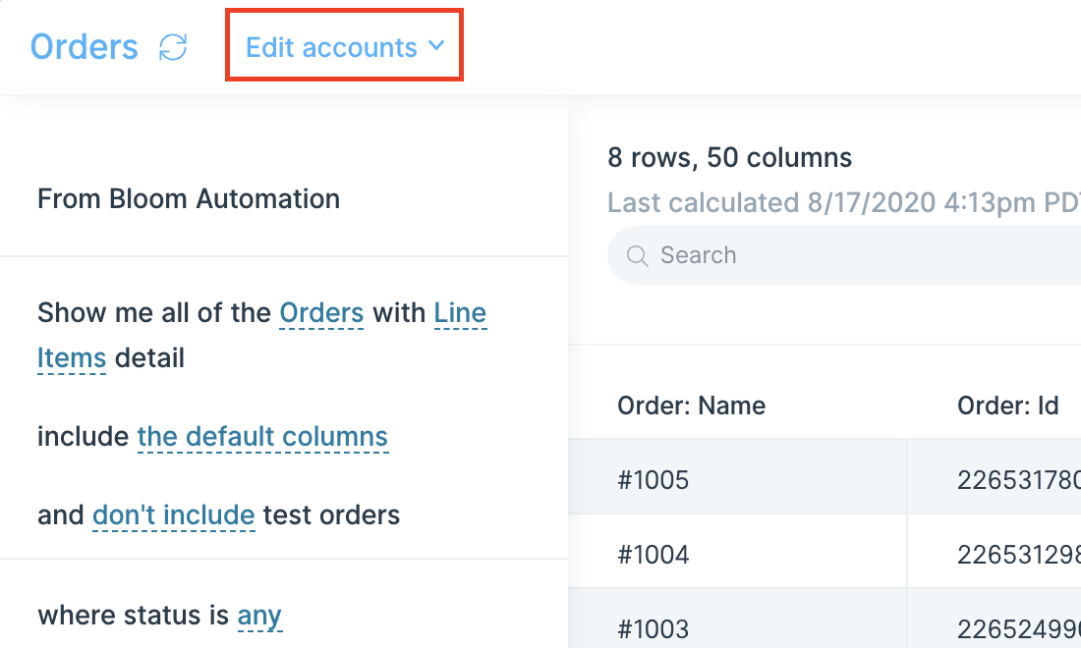Viewport: 1081px width, 648px height.
Task: Click the '8 rows, 50 columns' summary
Action: 729,158
